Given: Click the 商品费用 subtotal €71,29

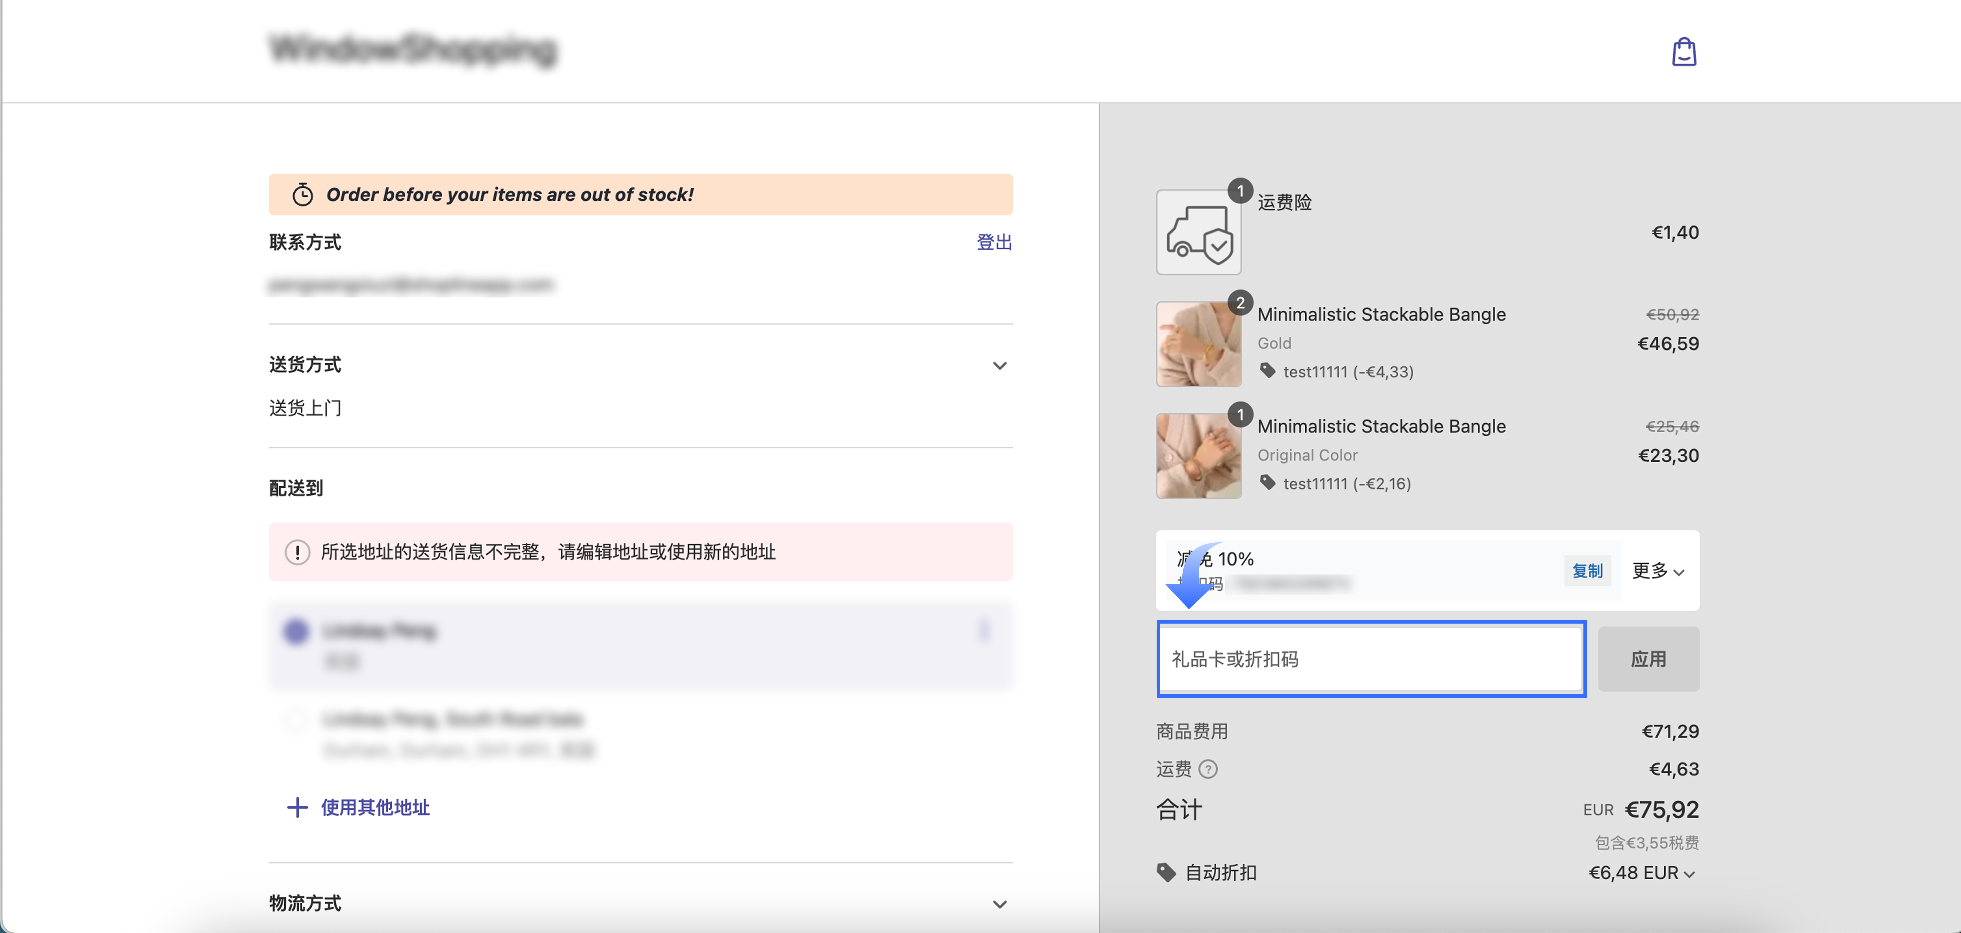Looking at the screenshot, I should pos(1670,732).
